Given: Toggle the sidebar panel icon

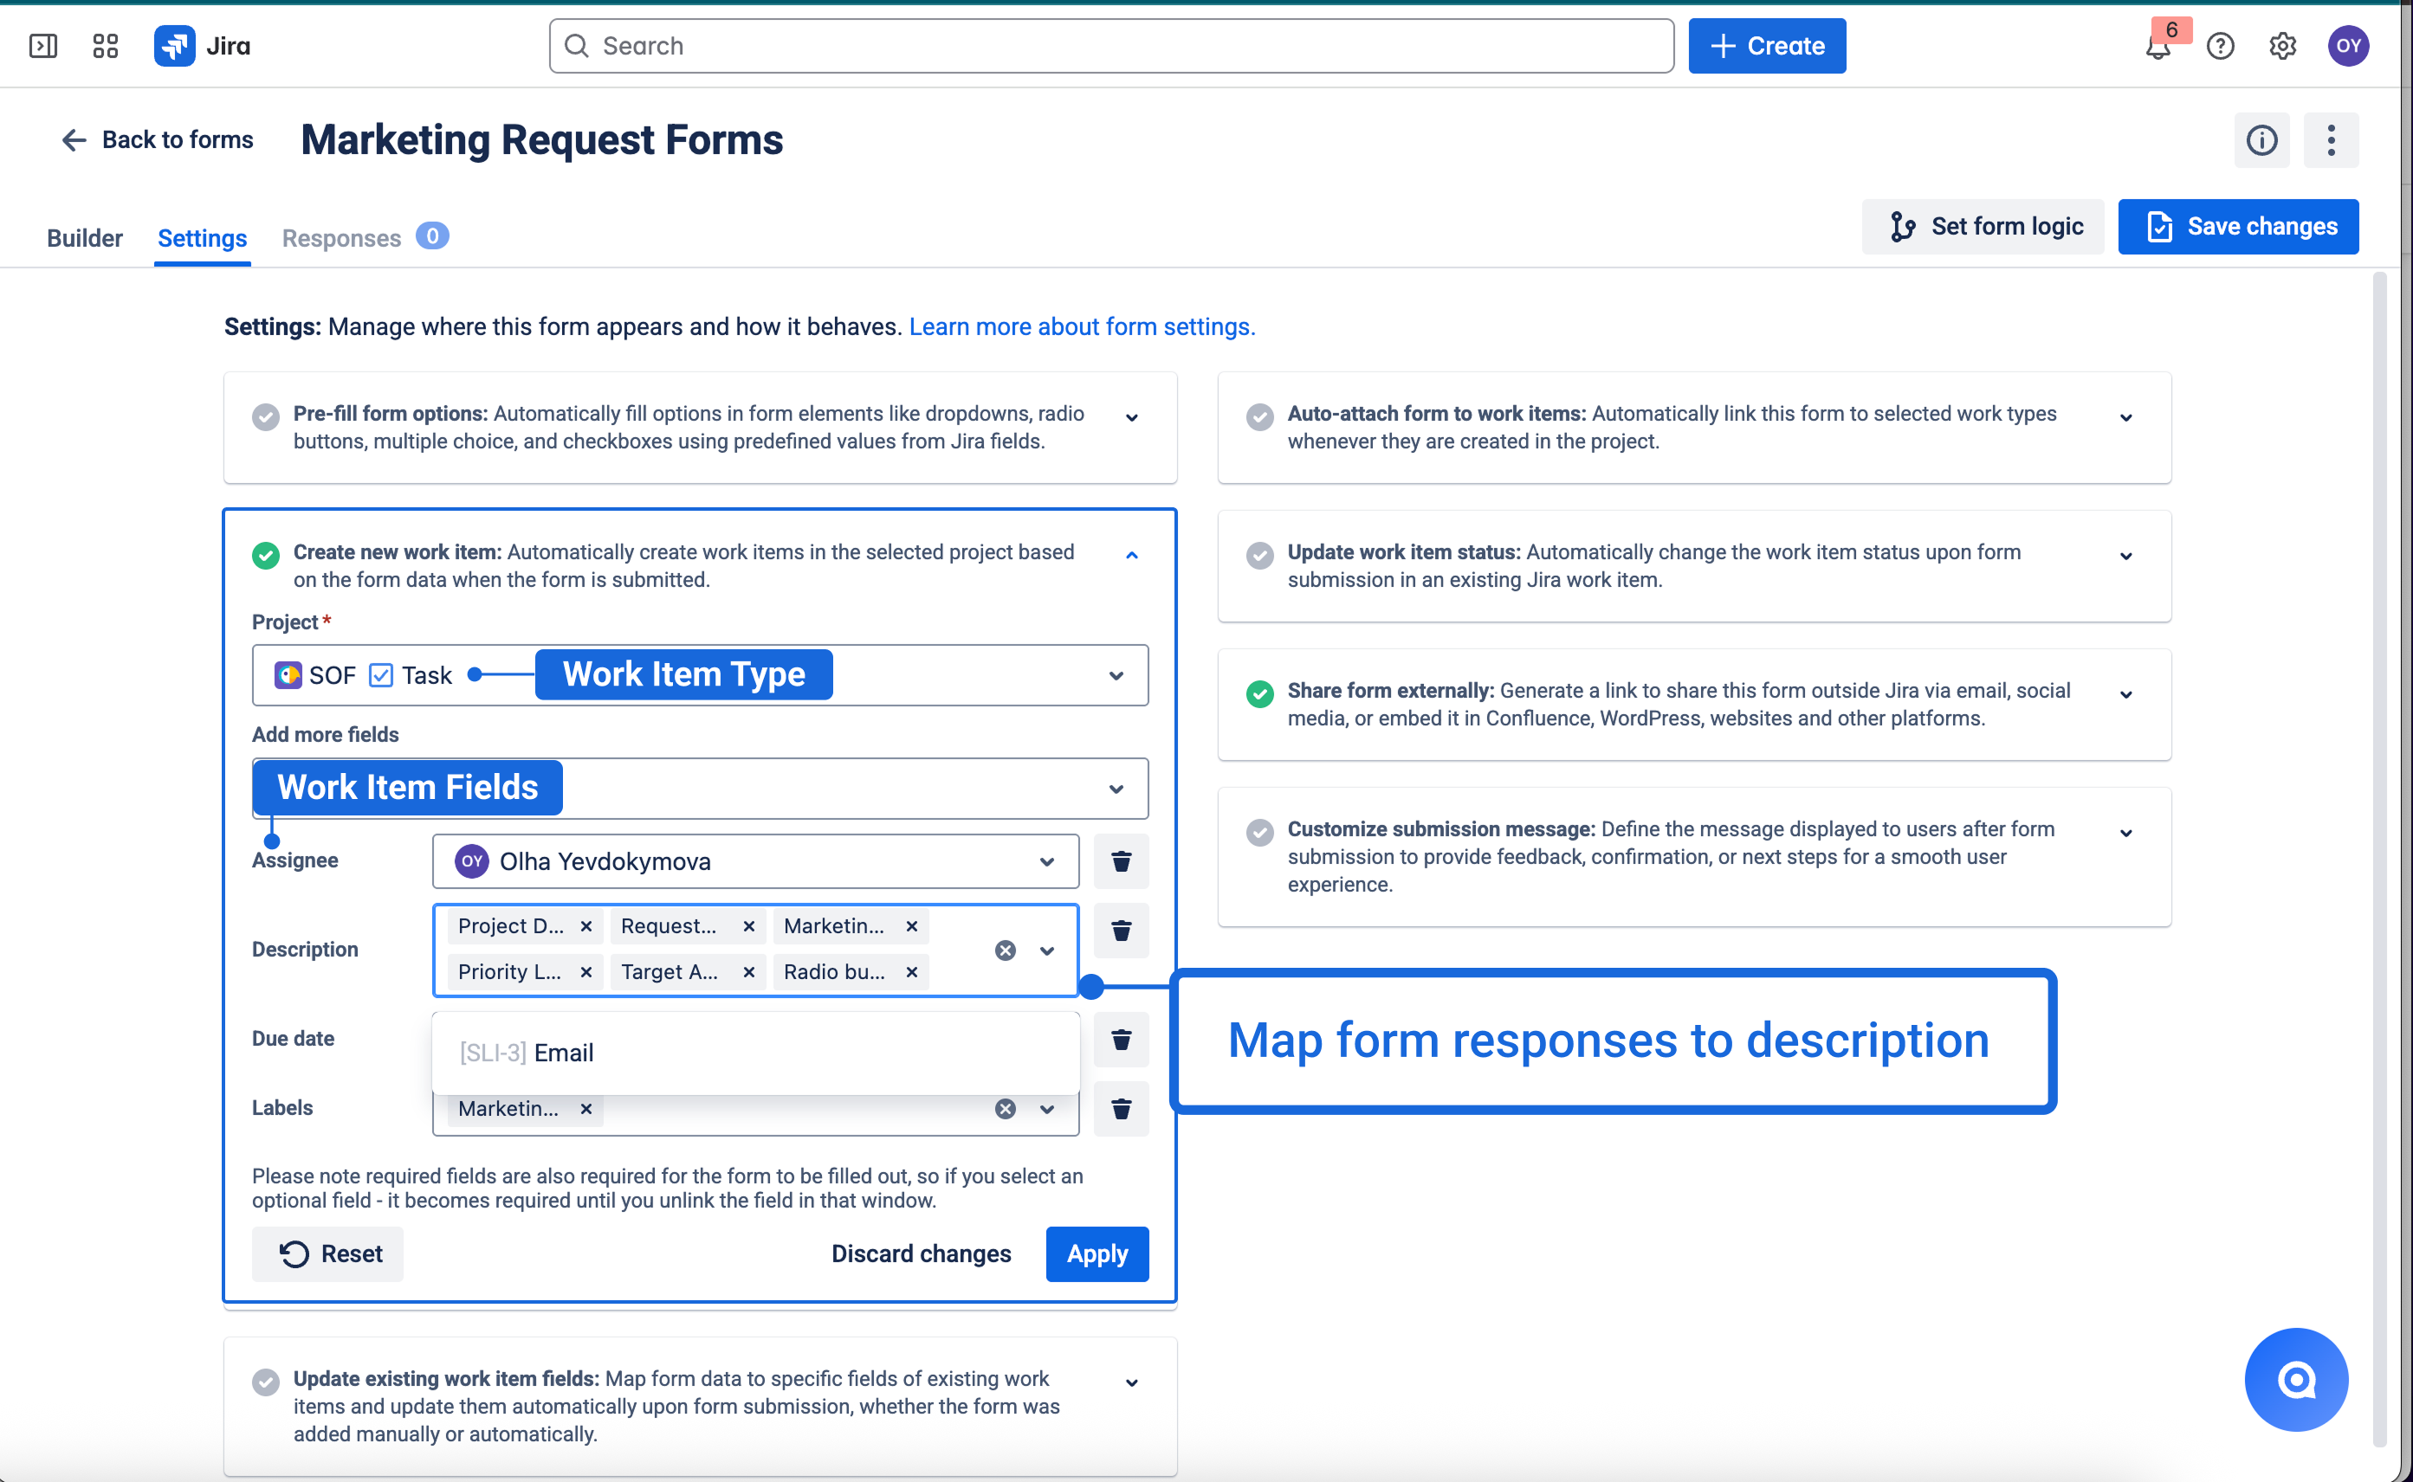Looking at the screenshot, I should (x=43, y=46).
